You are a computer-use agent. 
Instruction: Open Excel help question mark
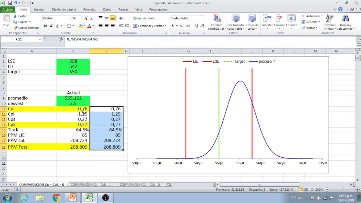(340, 9)
